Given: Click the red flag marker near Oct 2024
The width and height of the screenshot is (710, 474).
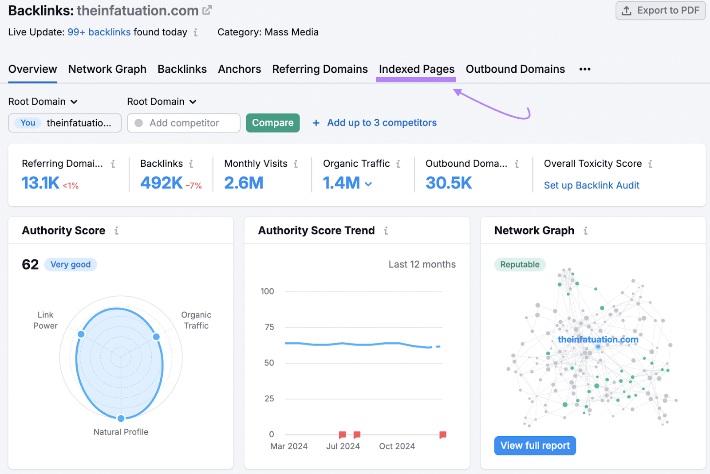Looking at the screenshot, I should [x=442, y=435].
